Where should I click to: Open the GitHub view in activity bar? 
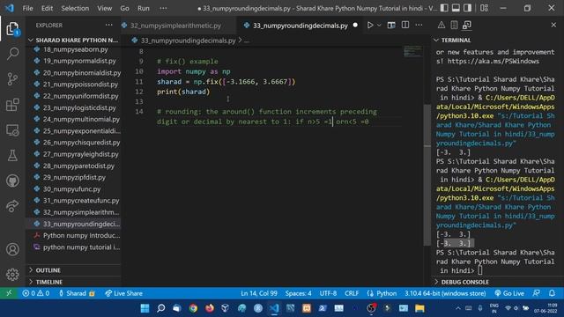12,181
